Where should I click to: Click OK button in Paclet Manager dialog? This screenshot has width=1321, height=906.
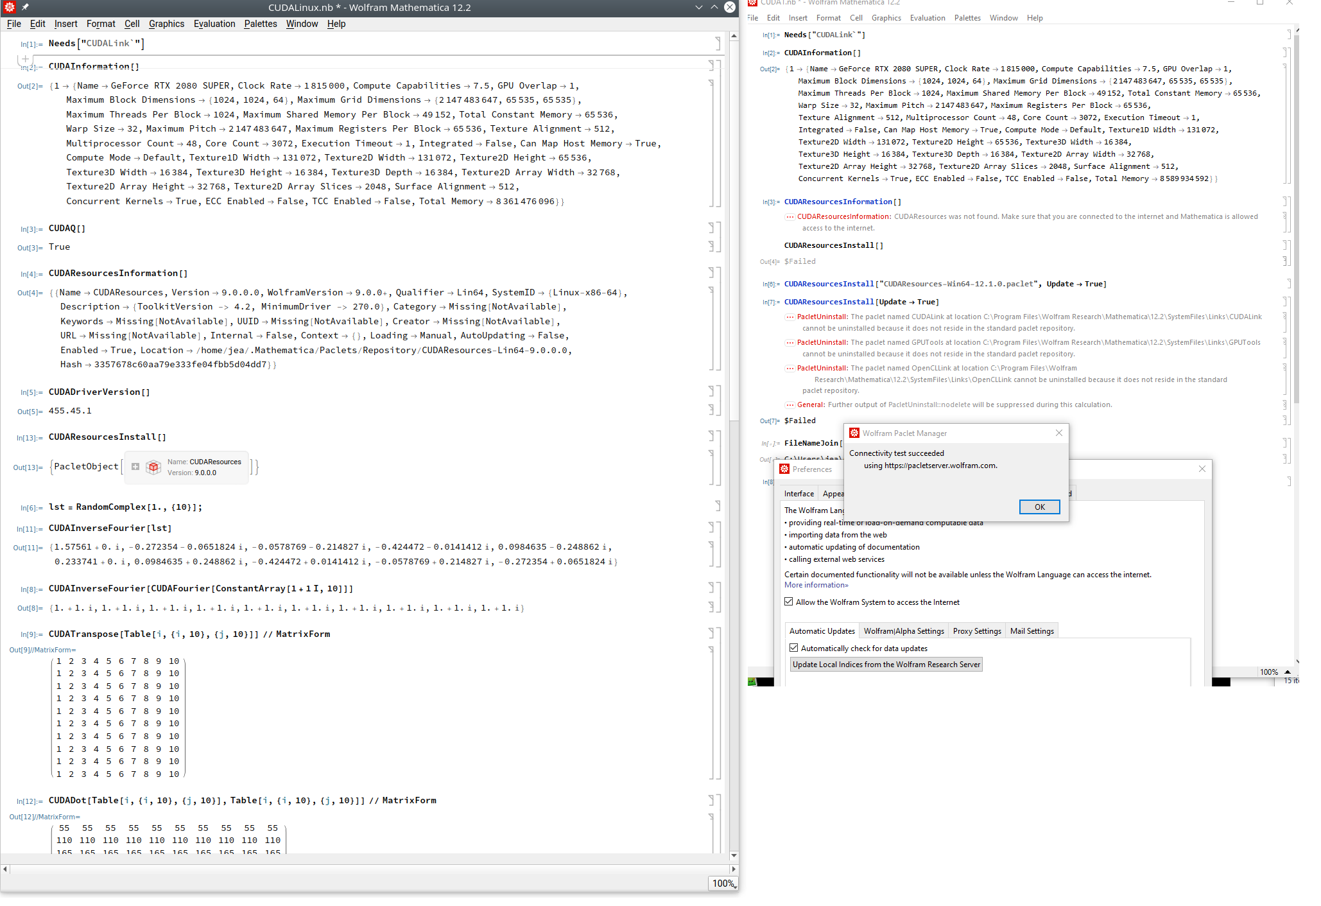point(1040,506)
